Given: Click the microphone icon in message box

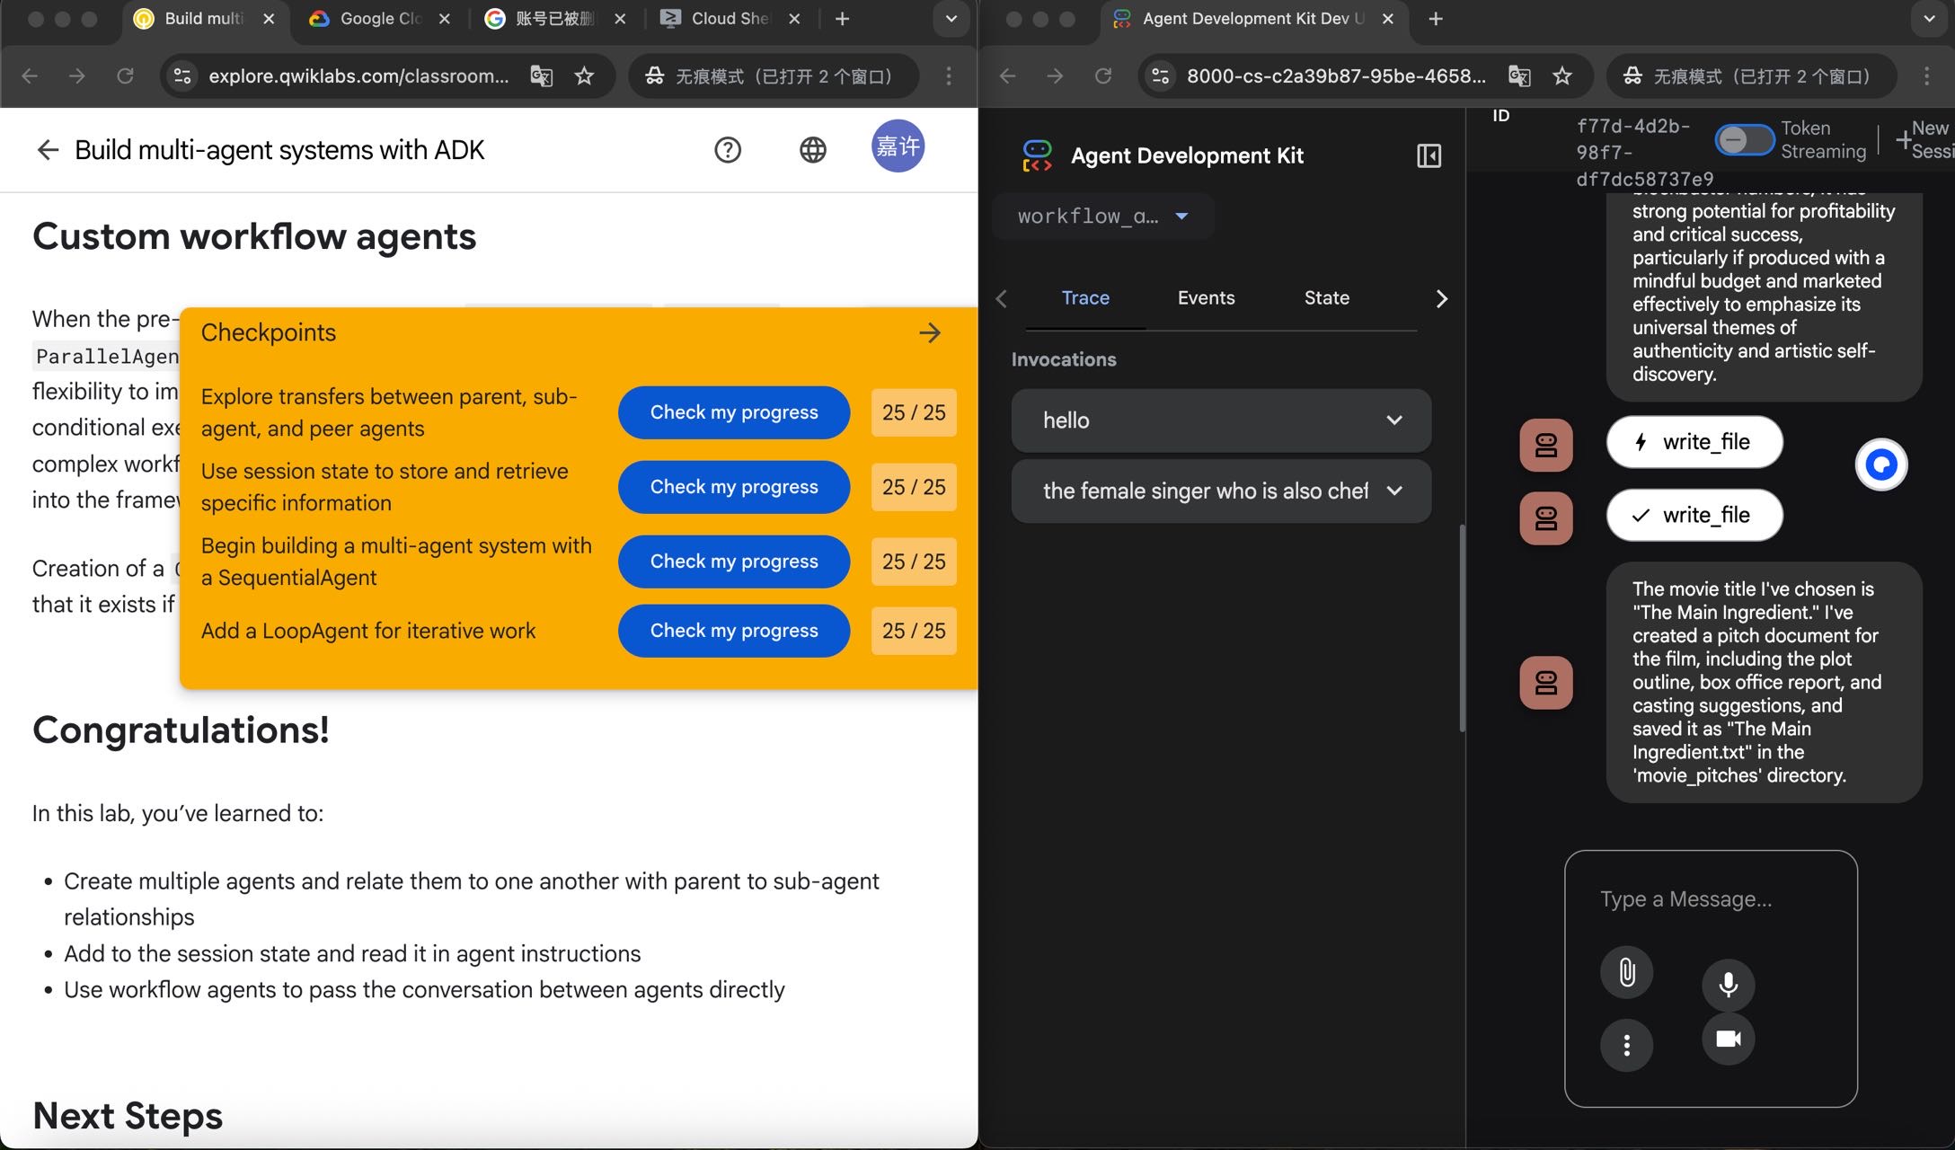Looking at the screenshot, I should tap(1728, 985).
